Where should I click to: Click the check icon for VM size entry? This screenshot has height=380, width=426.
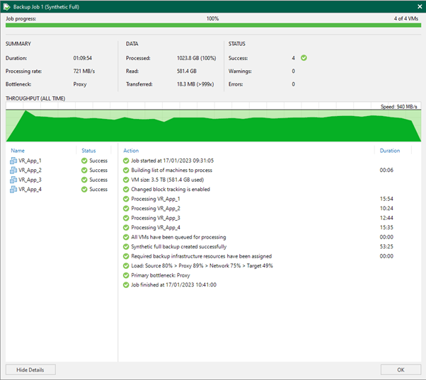[x=126, y=180]
